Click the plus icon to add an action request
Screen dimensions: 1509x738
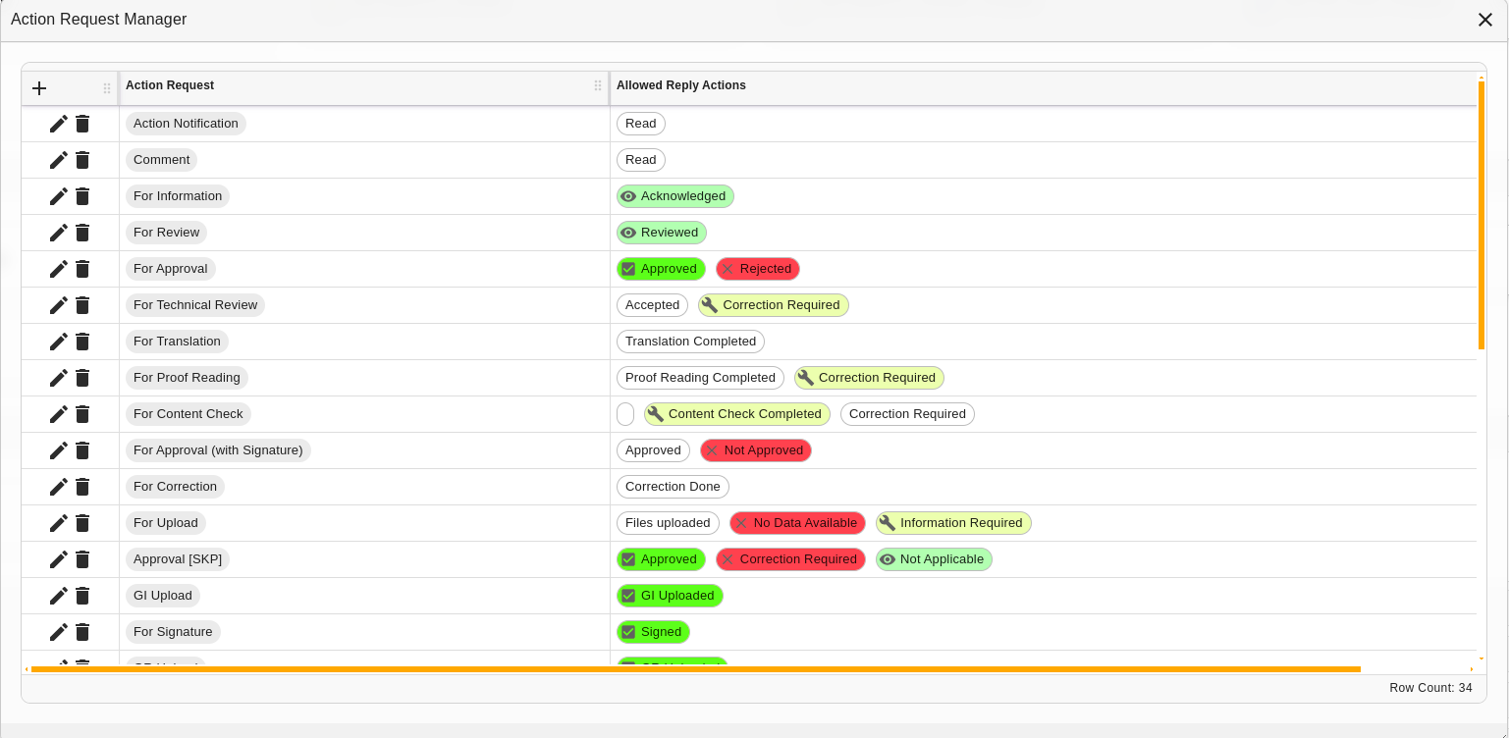click(x=39, y=88)
